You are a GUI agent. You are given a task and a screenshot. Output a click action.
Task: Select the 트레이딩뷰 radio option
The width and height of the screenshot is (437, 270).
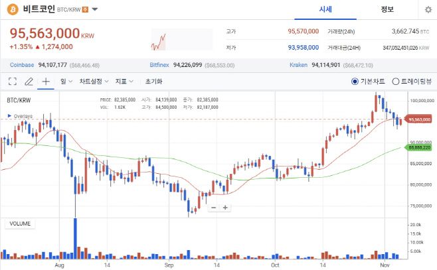click(396, 82)
